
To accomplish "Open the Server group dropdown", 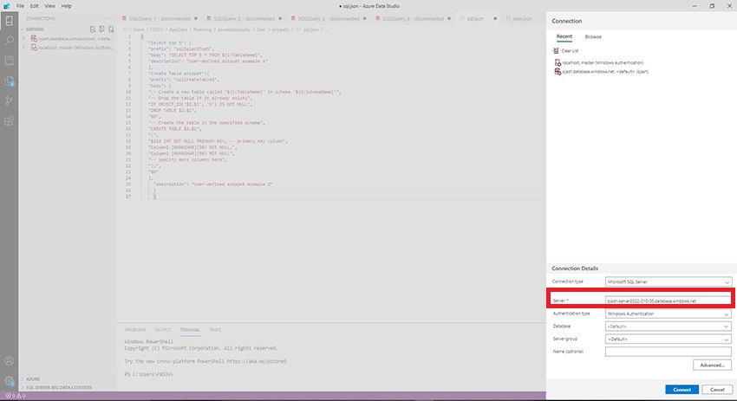I will pyautogui.click(x=668, y=339).
